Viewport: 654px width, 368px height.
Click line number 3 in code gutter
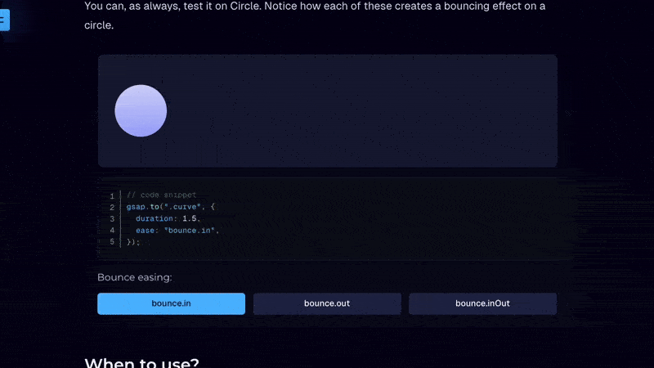(112, 219)
